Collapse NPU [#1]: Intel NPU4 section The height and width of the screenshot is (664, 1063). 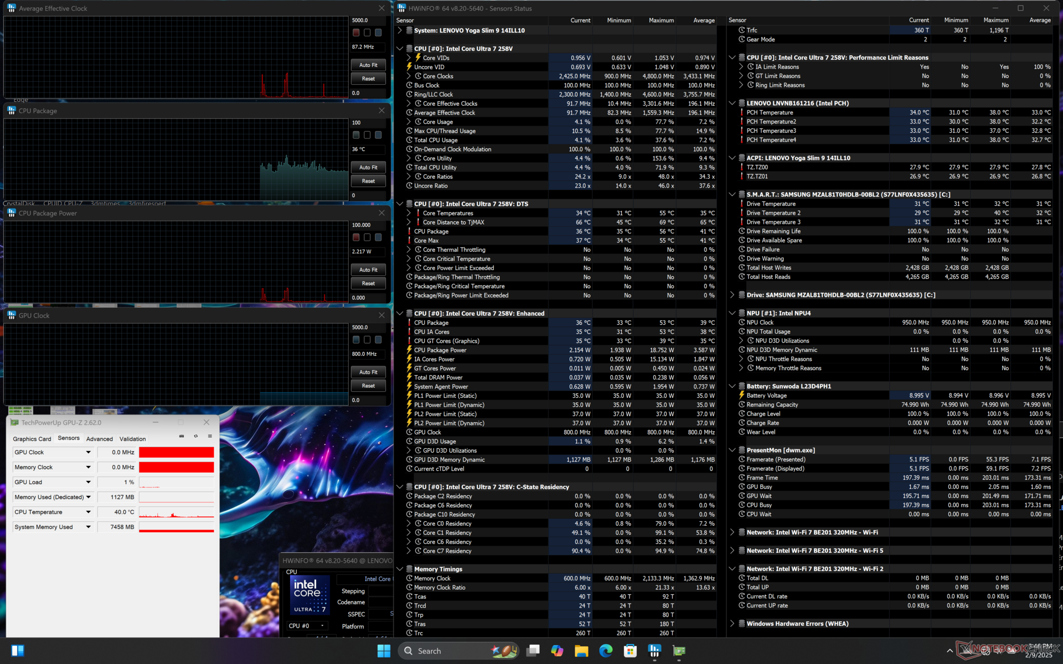click(732, 313)
